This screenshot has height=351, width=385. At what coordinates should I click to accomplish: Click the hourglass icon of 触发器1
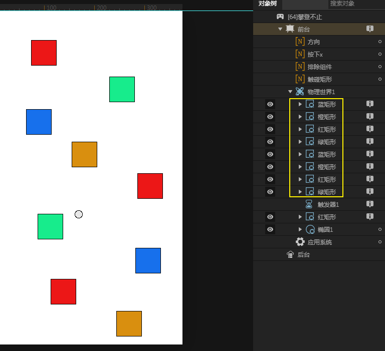pyautogui.click(x=309, y=204)
